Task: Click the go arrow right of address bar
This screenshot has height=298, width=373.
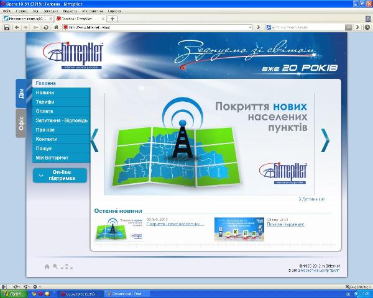Action: 258,27
